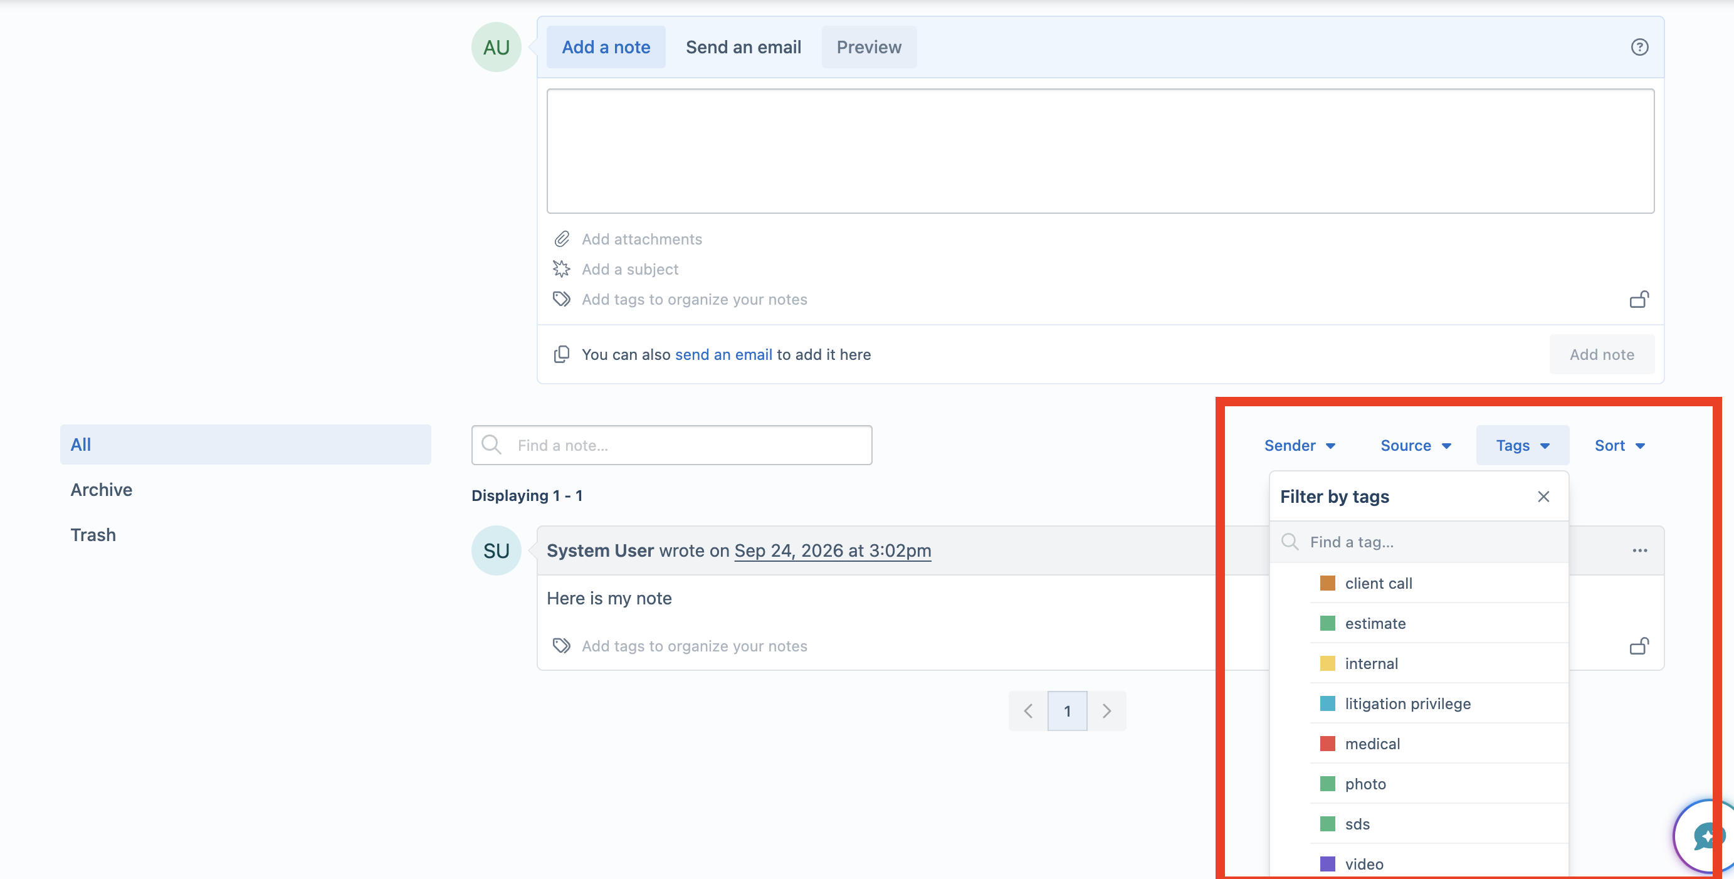Click the tag icon in the note editor
Screen dimensions: 1734x879
coord(562,300)
